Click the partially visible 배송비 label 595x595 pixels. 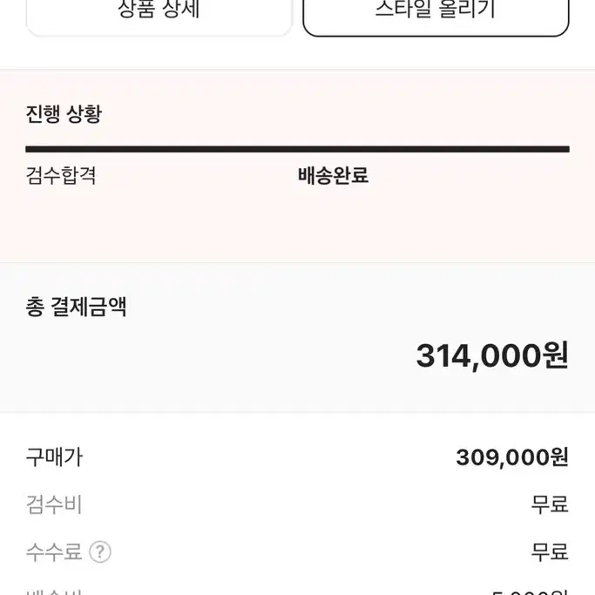[x=54, y=592]
